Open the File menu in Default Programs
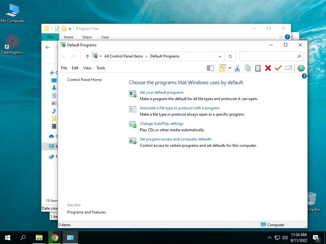 pyautogui.click(x=64, y=68)
